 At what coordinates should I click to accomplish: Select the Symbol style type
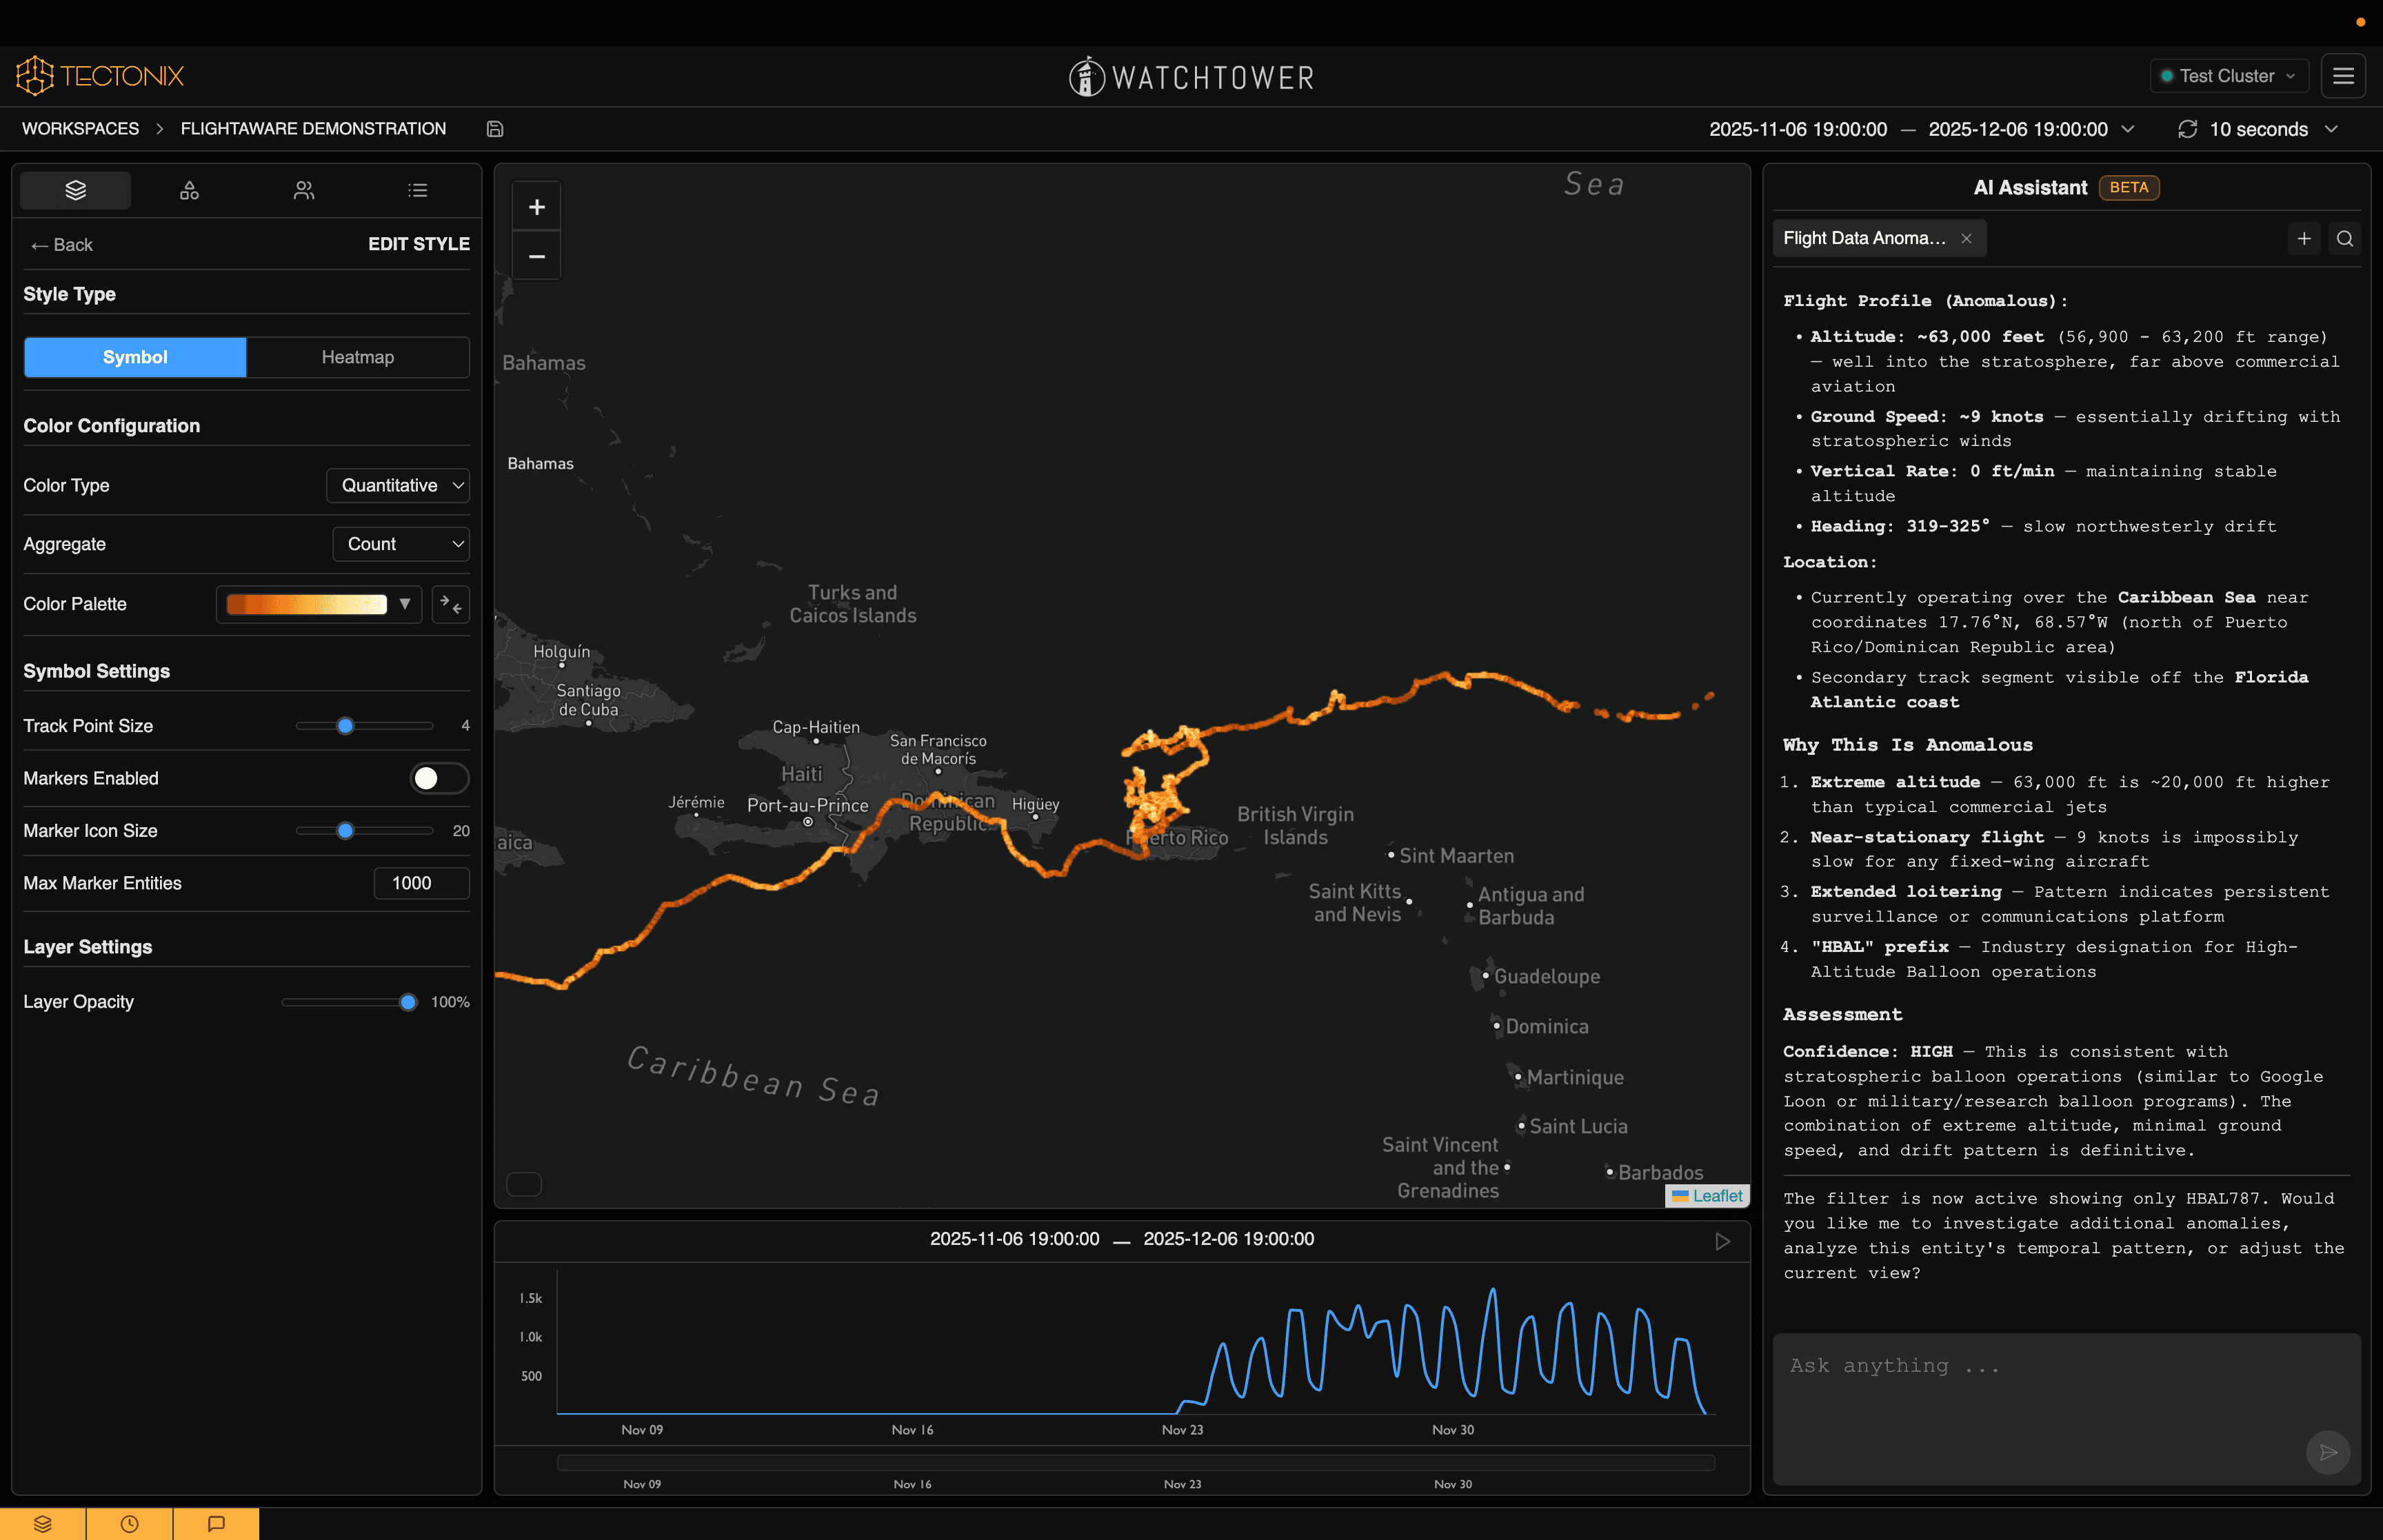pos(135,357)
